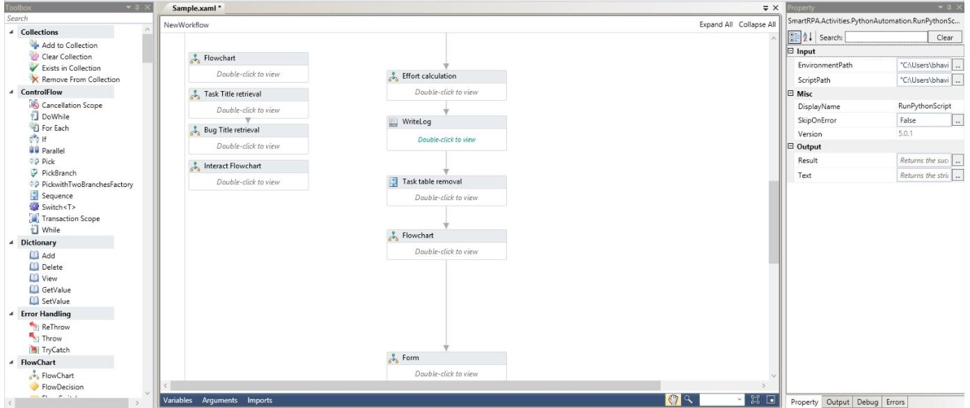970x408 pixels.
Task: Toggle the Overview minimap icon
Action: pos(770,400)
